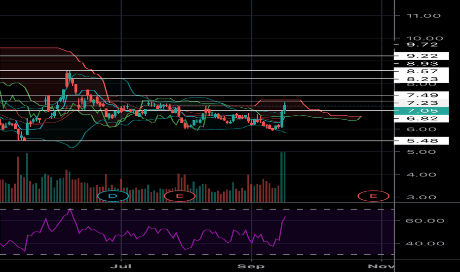
Task: Click the 3.00 price axis label
Action: pyautogui.click(x=422, y=197)
